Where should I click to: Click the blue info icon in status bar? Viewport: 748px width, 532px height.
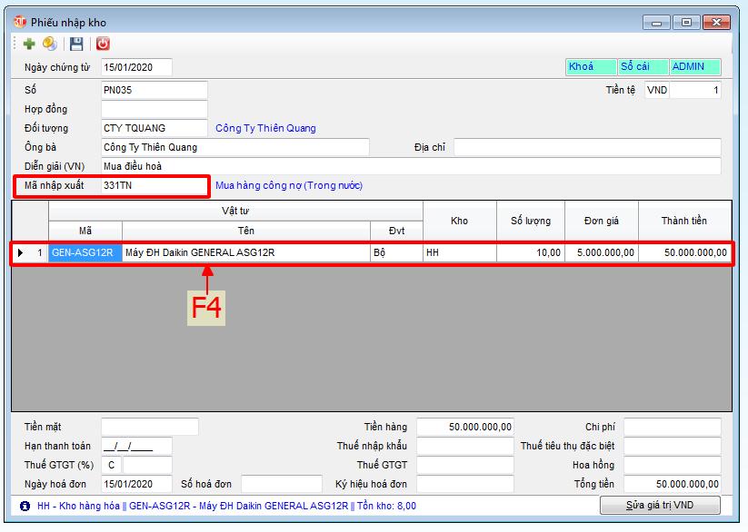pyautogui.click(x=25, y=506)
